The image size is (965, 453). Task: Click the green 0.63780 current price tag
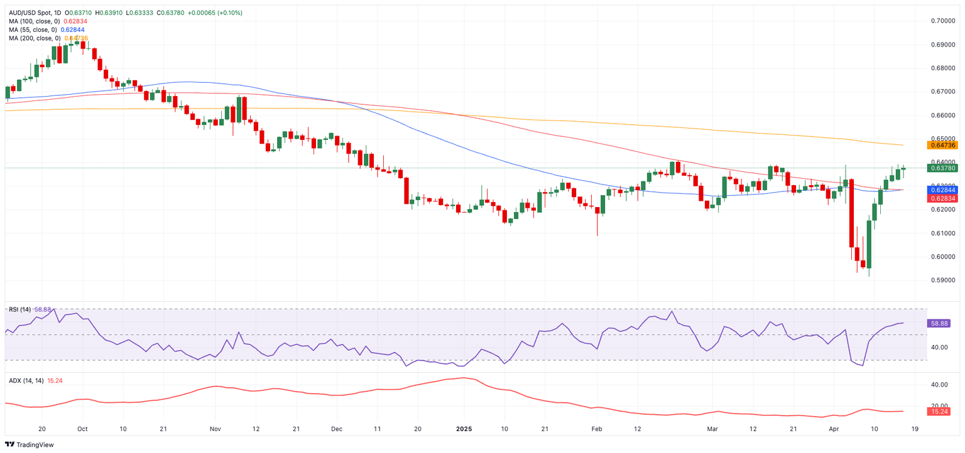pos(942,168)
